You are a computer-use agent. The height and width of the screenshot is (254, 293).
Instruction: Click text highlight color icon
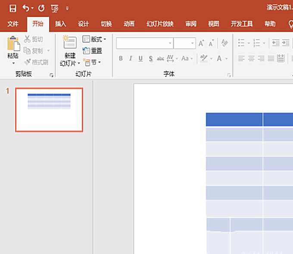(204, 58)
